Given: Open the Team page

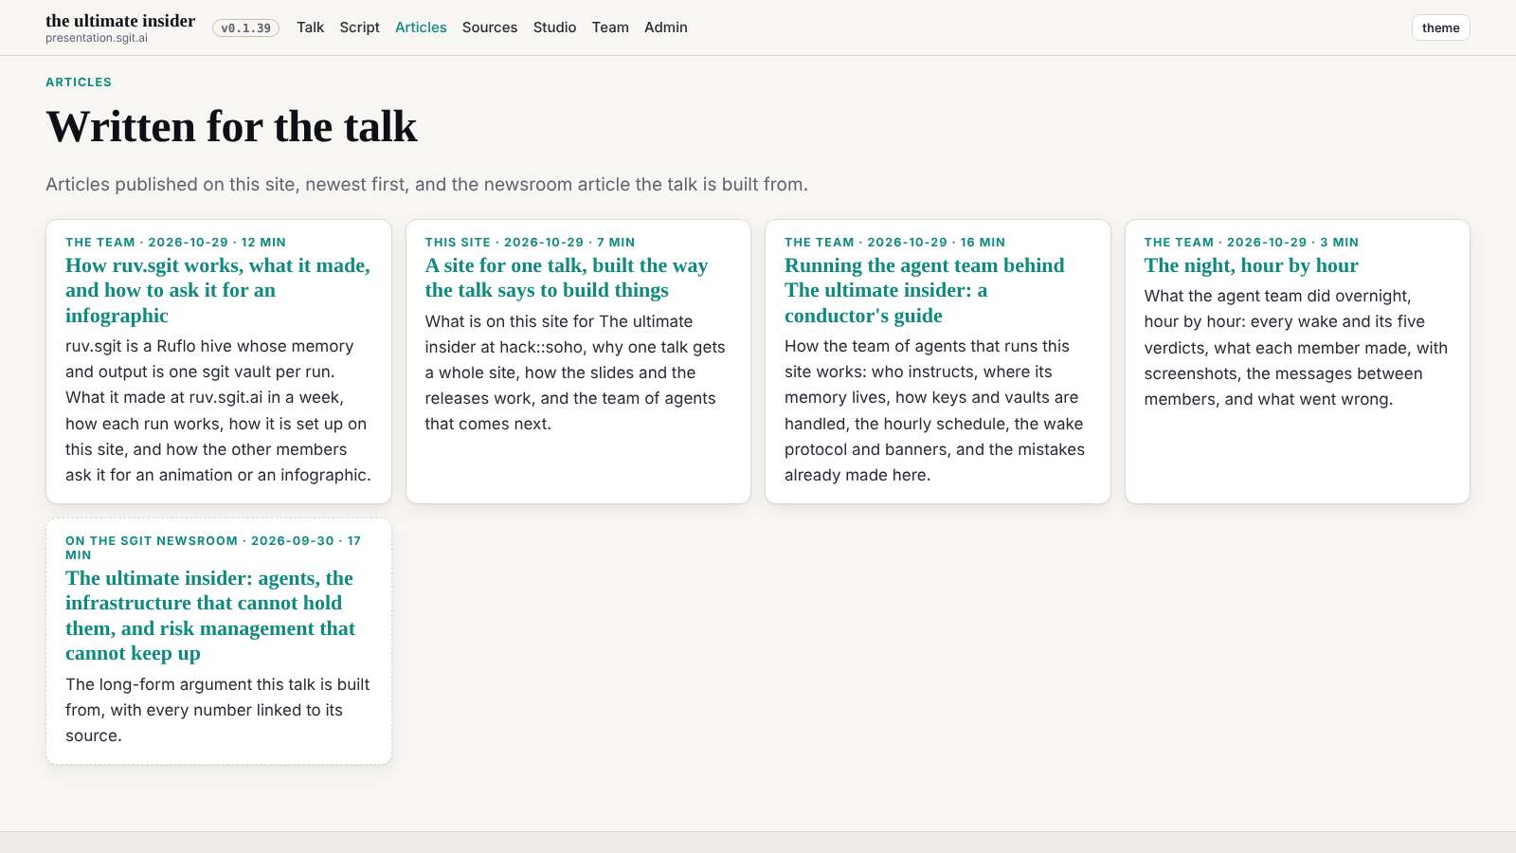Looking at the screenshot, I should coord(610,27).
